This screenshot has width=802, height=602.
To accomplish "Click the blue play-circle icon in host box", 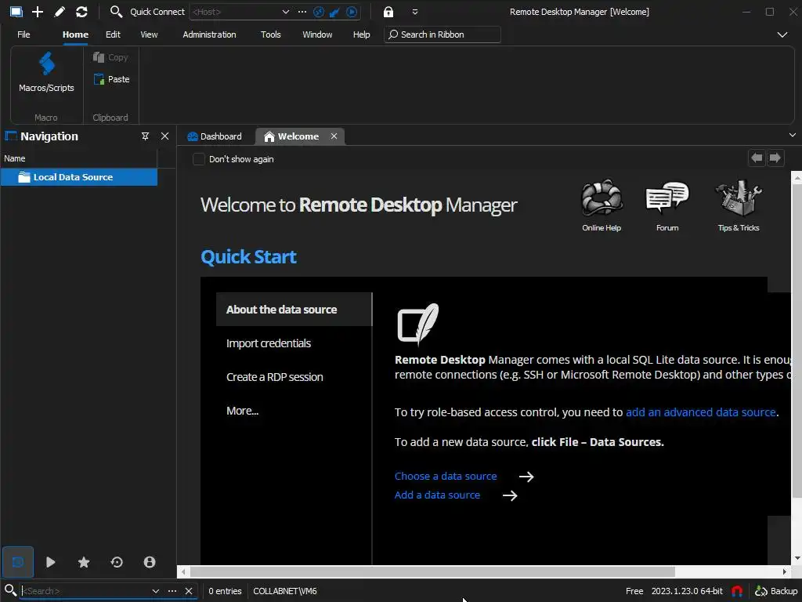I will coord(352,12).
